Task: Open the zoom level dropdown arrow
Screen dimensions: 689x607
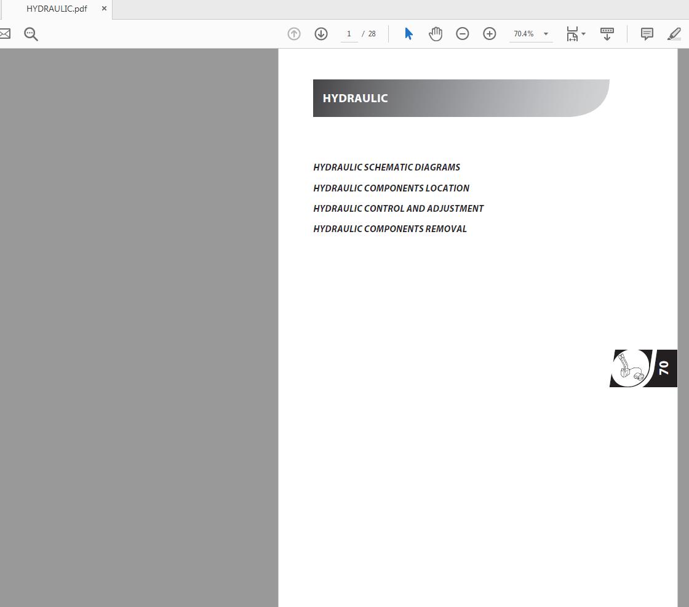Action: click(546, 34)
